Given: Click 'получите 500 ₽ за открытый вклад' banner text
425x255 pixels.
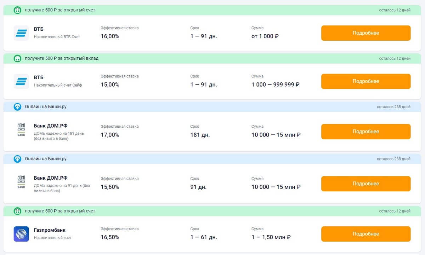Looking at the screenshot, I should pyautogui.click(x=62, y=58).
